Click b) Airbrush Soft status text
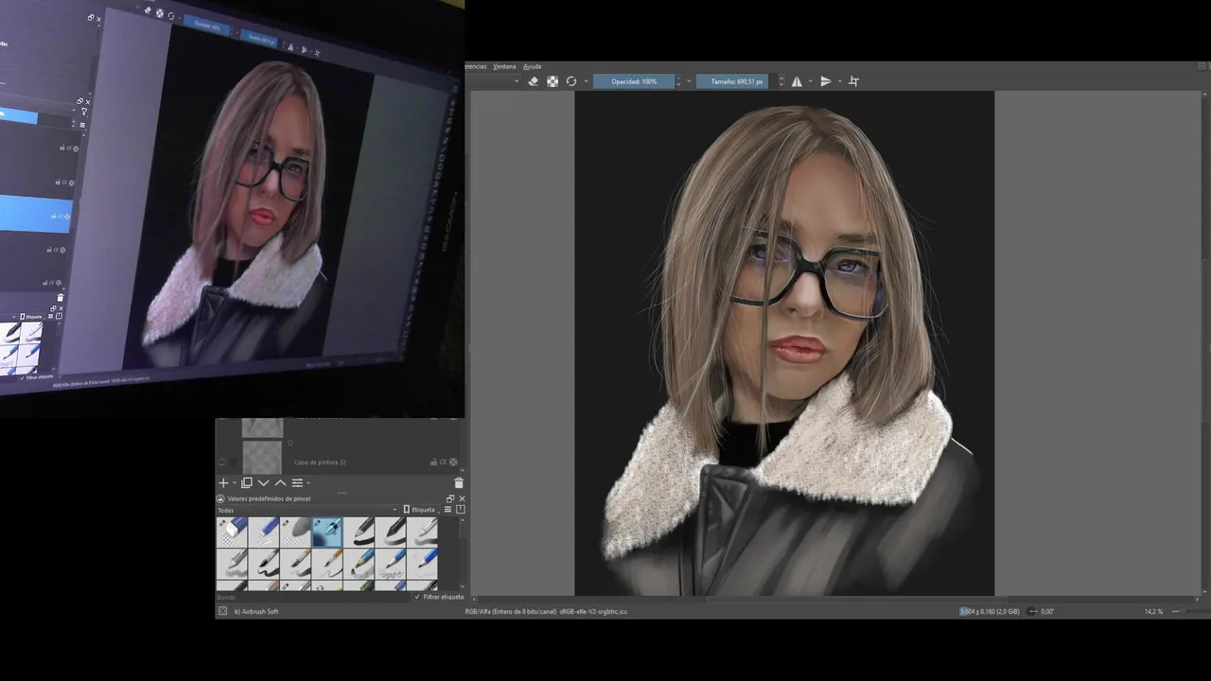Image resolution: width=1211 pixels, height=681 pixels. click(x=256, y=612)
